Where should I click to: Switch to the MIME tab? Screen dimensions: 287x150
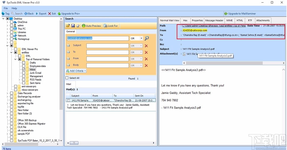pyautogui.click(x=229, y=20)
